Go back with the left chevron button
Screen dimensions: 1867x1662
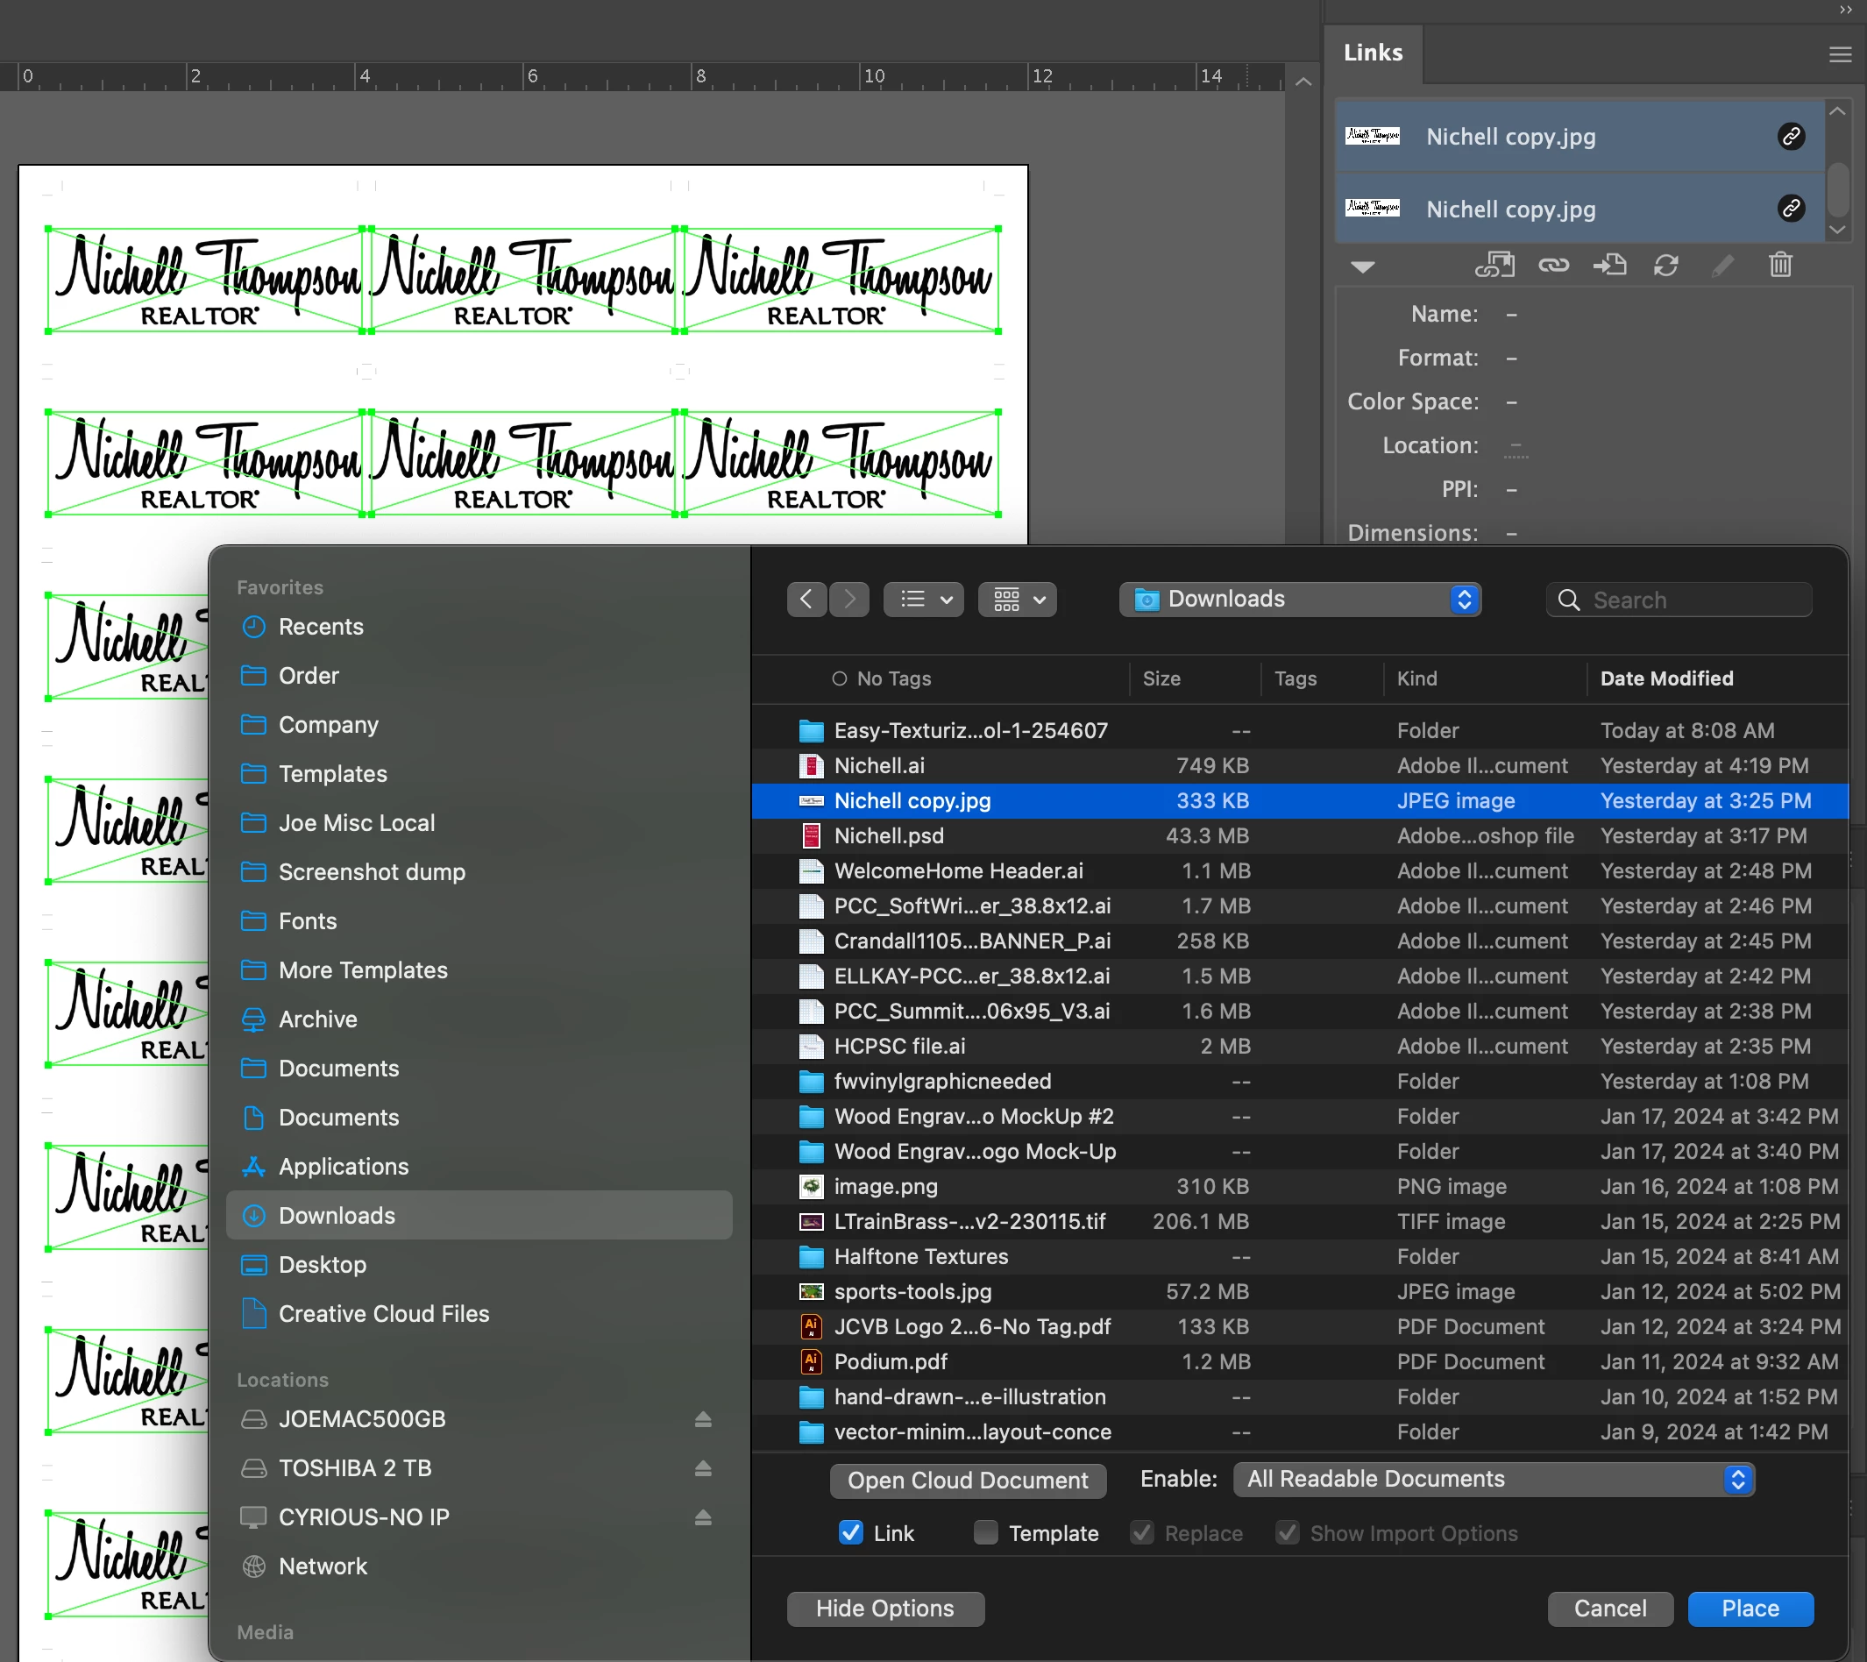click(806, 600)
